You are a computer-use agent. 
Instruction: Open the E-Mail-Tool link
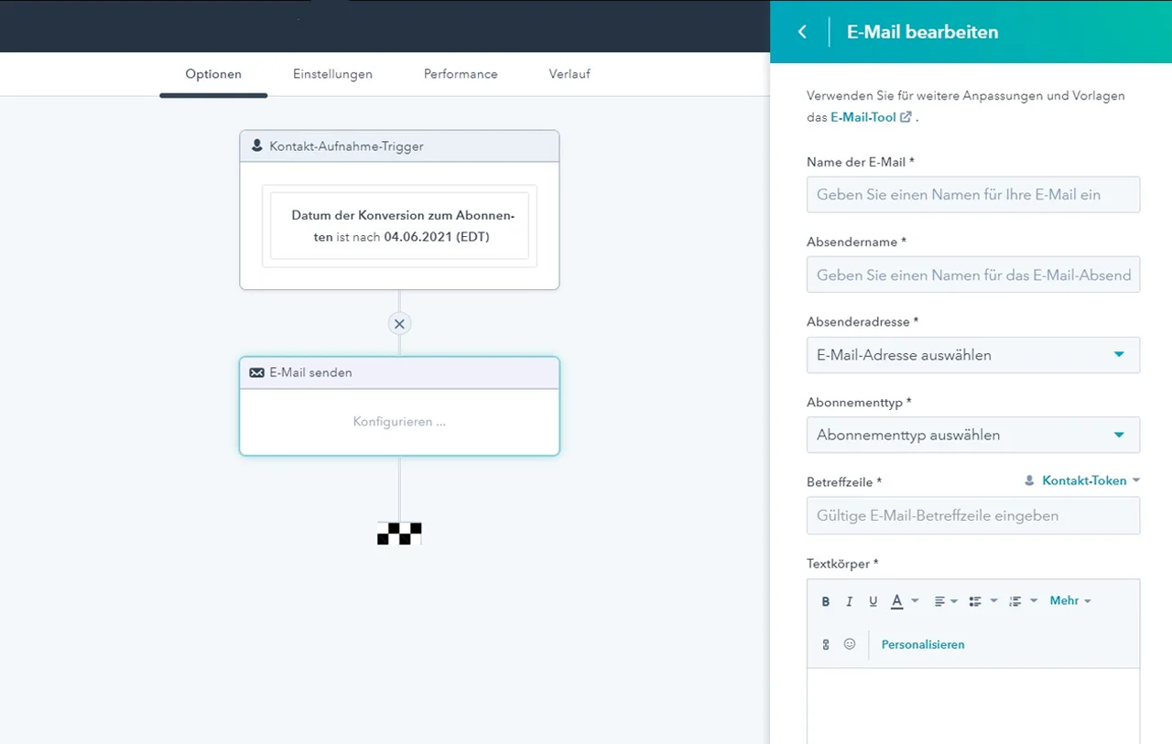863,117
